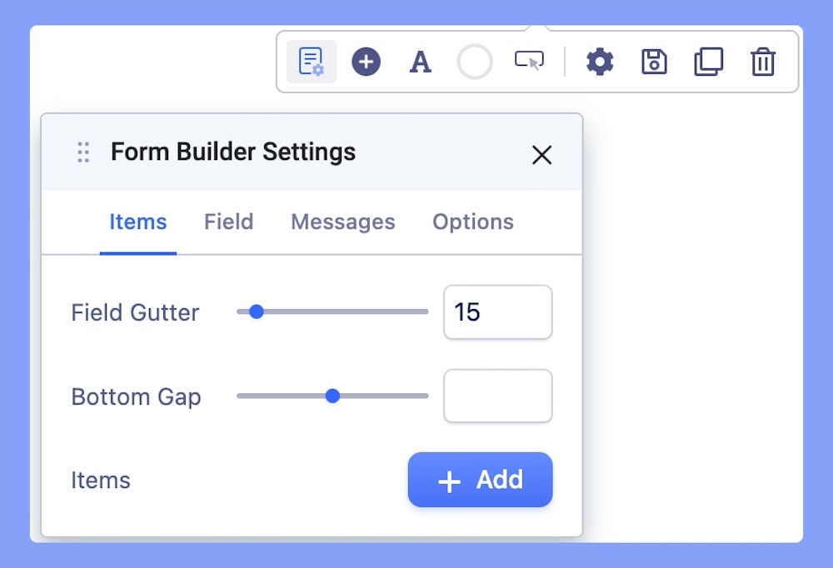
Task: Open the form settings icon in toolbar
Action: point(312,62)
